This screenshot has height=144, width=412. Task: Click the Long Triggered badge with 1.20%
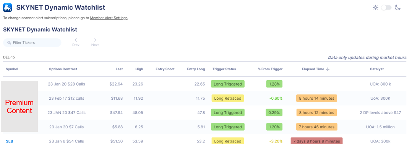227,127
